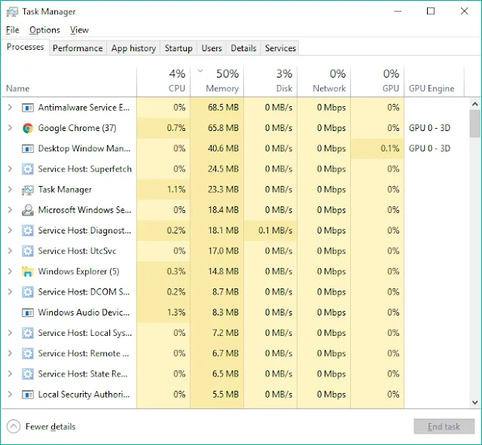Click the Microsoft Windows Search icon
The height and width of the screenshot is (445, 482).
click(28, 210)
